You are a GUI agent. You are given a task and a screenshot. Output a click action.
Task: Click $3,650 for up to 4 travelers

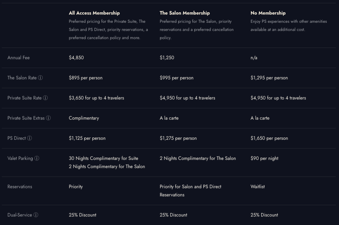(x=96, y=98)
